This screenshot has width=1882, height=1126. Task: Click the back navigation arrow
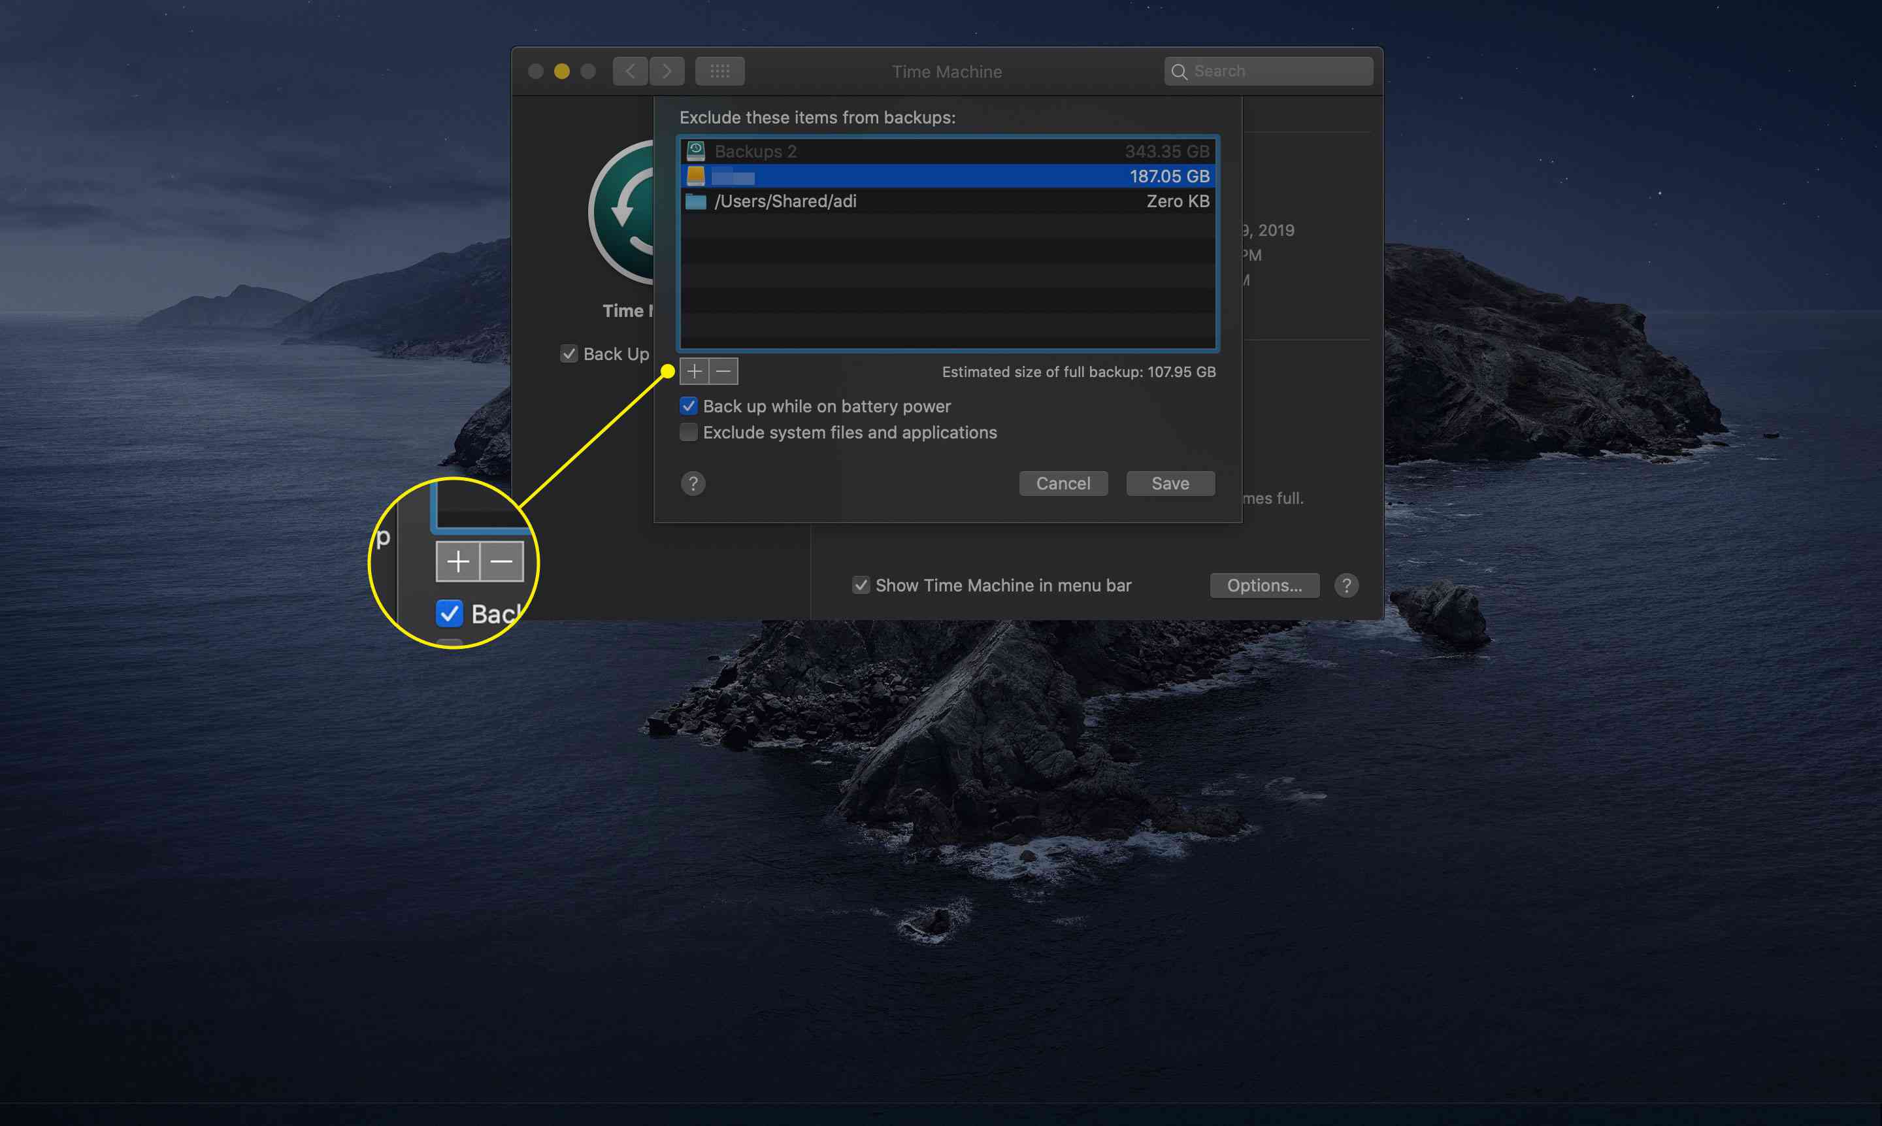coord(626,70)
